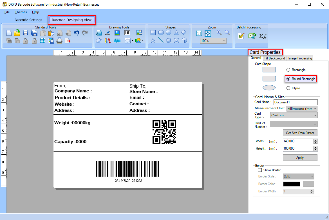Expand the frame tool dropdown arrow
The height and width of the screenshot is (220, 329).
click(132, 41)
